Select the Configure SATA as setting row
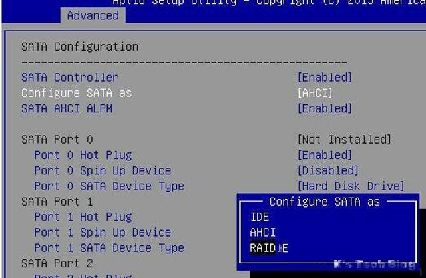The width and height of the screenshot is (426, 278). tap(77, 93)
